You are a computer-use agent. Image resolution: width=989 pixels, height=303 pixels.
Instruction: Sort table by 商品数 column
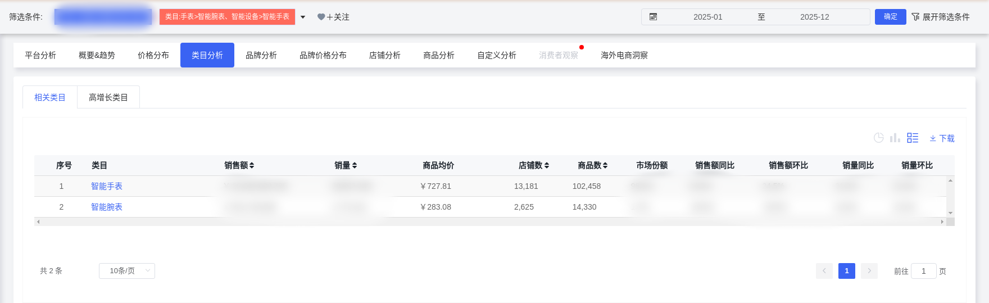pyautogui.click(x=605, y=165)
